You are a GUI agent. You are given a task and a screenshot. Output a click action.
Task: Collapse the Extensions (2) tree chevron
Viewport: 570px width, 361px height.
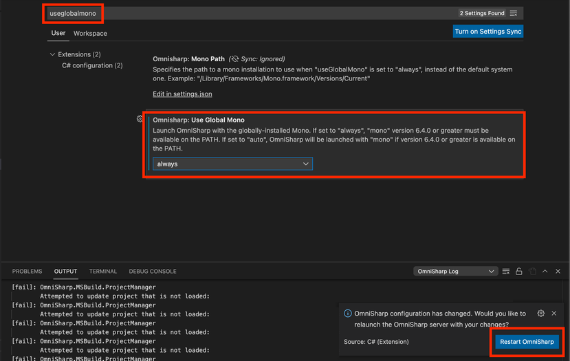pos(52,54)
